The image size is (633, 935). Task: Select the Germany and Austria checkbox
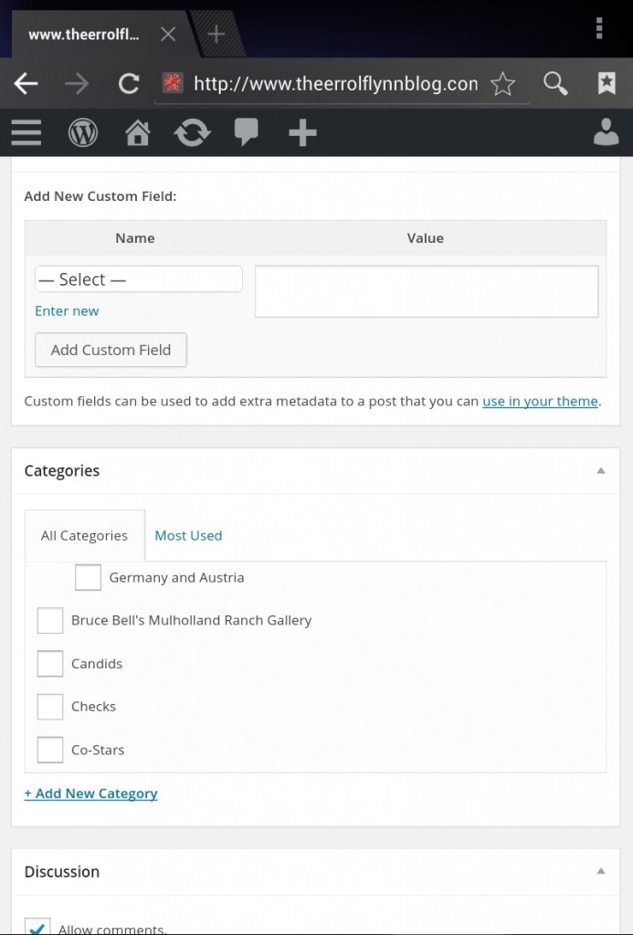coord(88,577)
